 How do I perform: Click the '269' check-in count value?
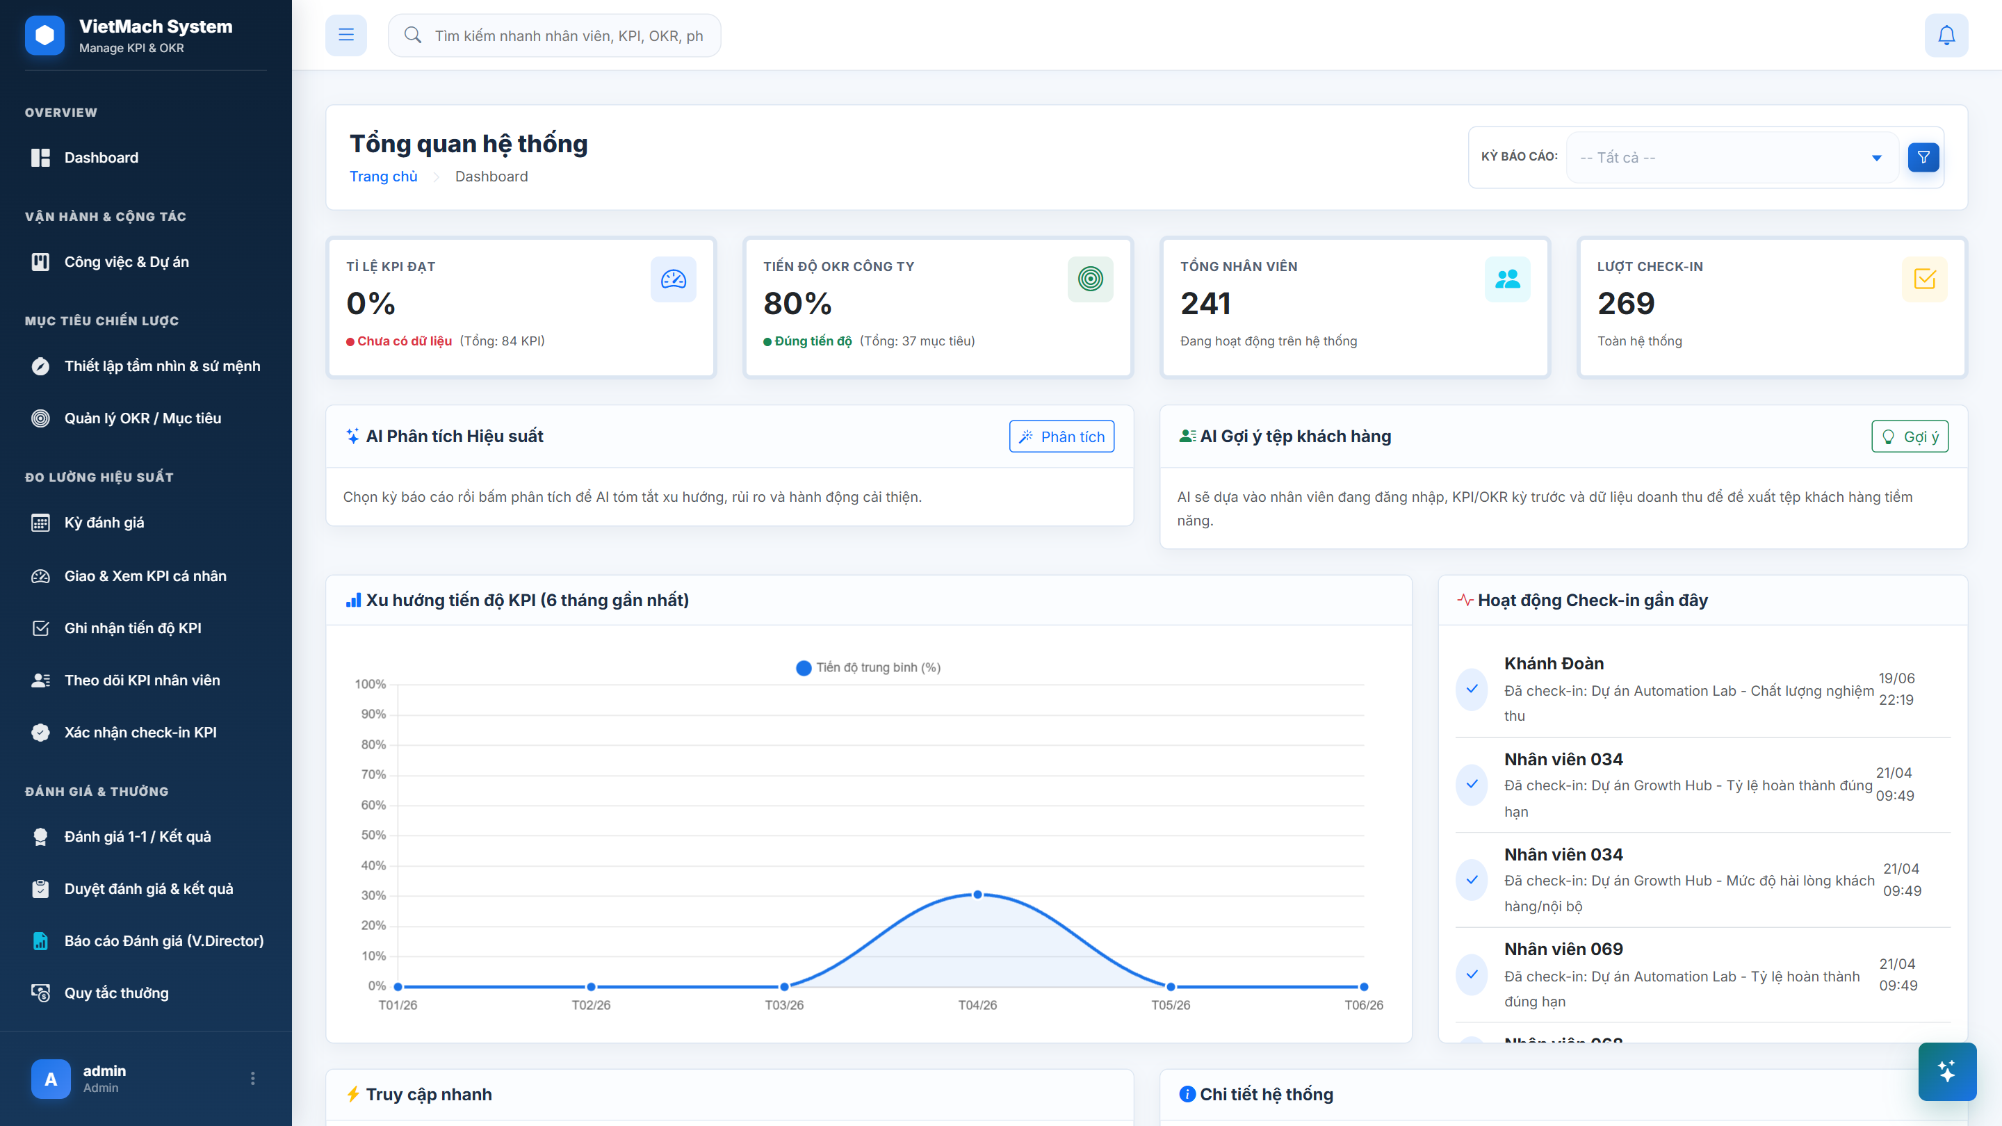point(1626,304)
